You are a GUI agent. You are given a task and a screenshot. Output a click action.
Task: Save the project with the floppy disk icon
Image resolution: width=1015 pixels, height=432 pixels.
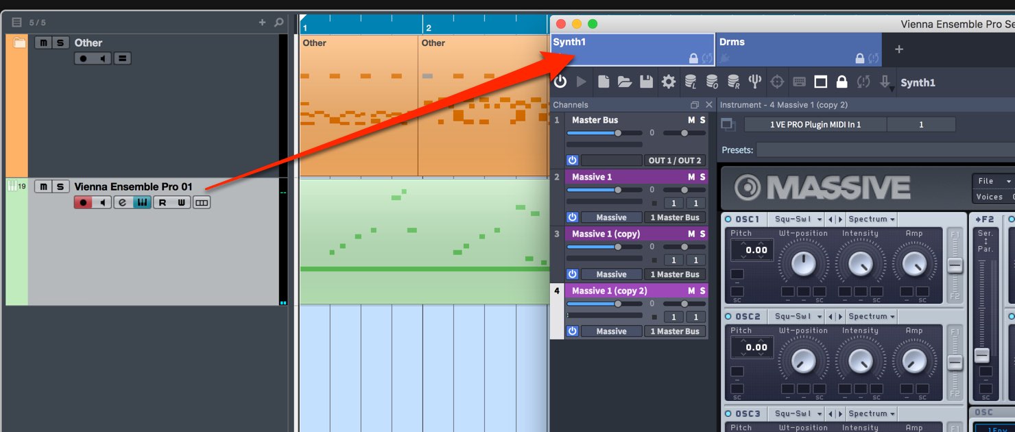646,82
